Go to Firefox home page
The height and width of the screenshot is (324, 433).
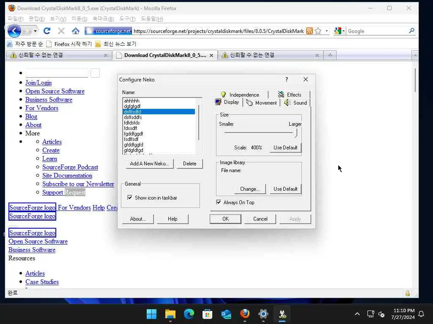tap(75, 31)
